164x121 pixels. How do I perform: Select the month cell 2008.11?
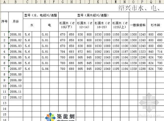tap(16, 91)
